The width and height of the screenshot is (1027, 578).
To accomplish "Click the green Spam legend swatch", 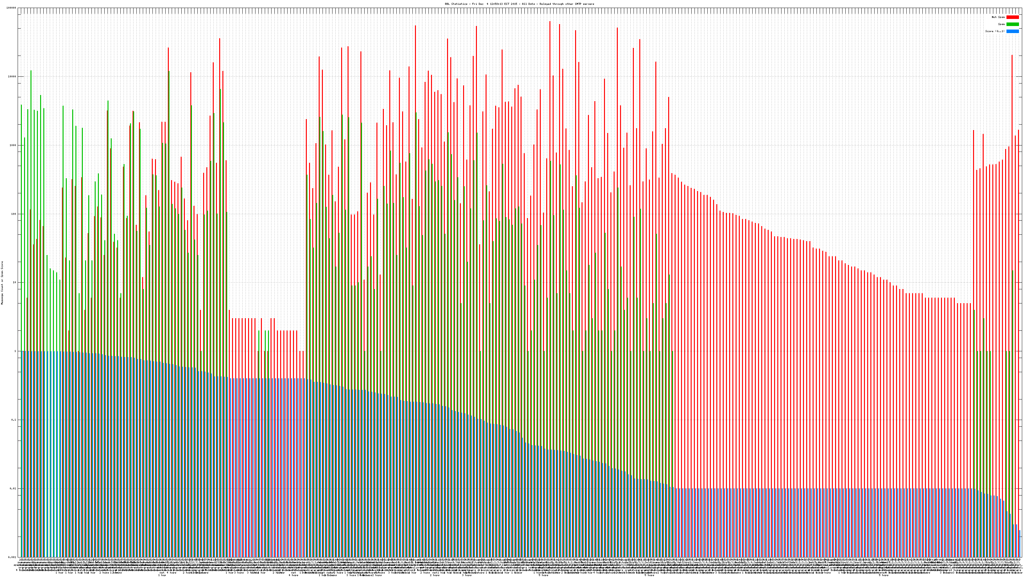I will click(1012, 24).
